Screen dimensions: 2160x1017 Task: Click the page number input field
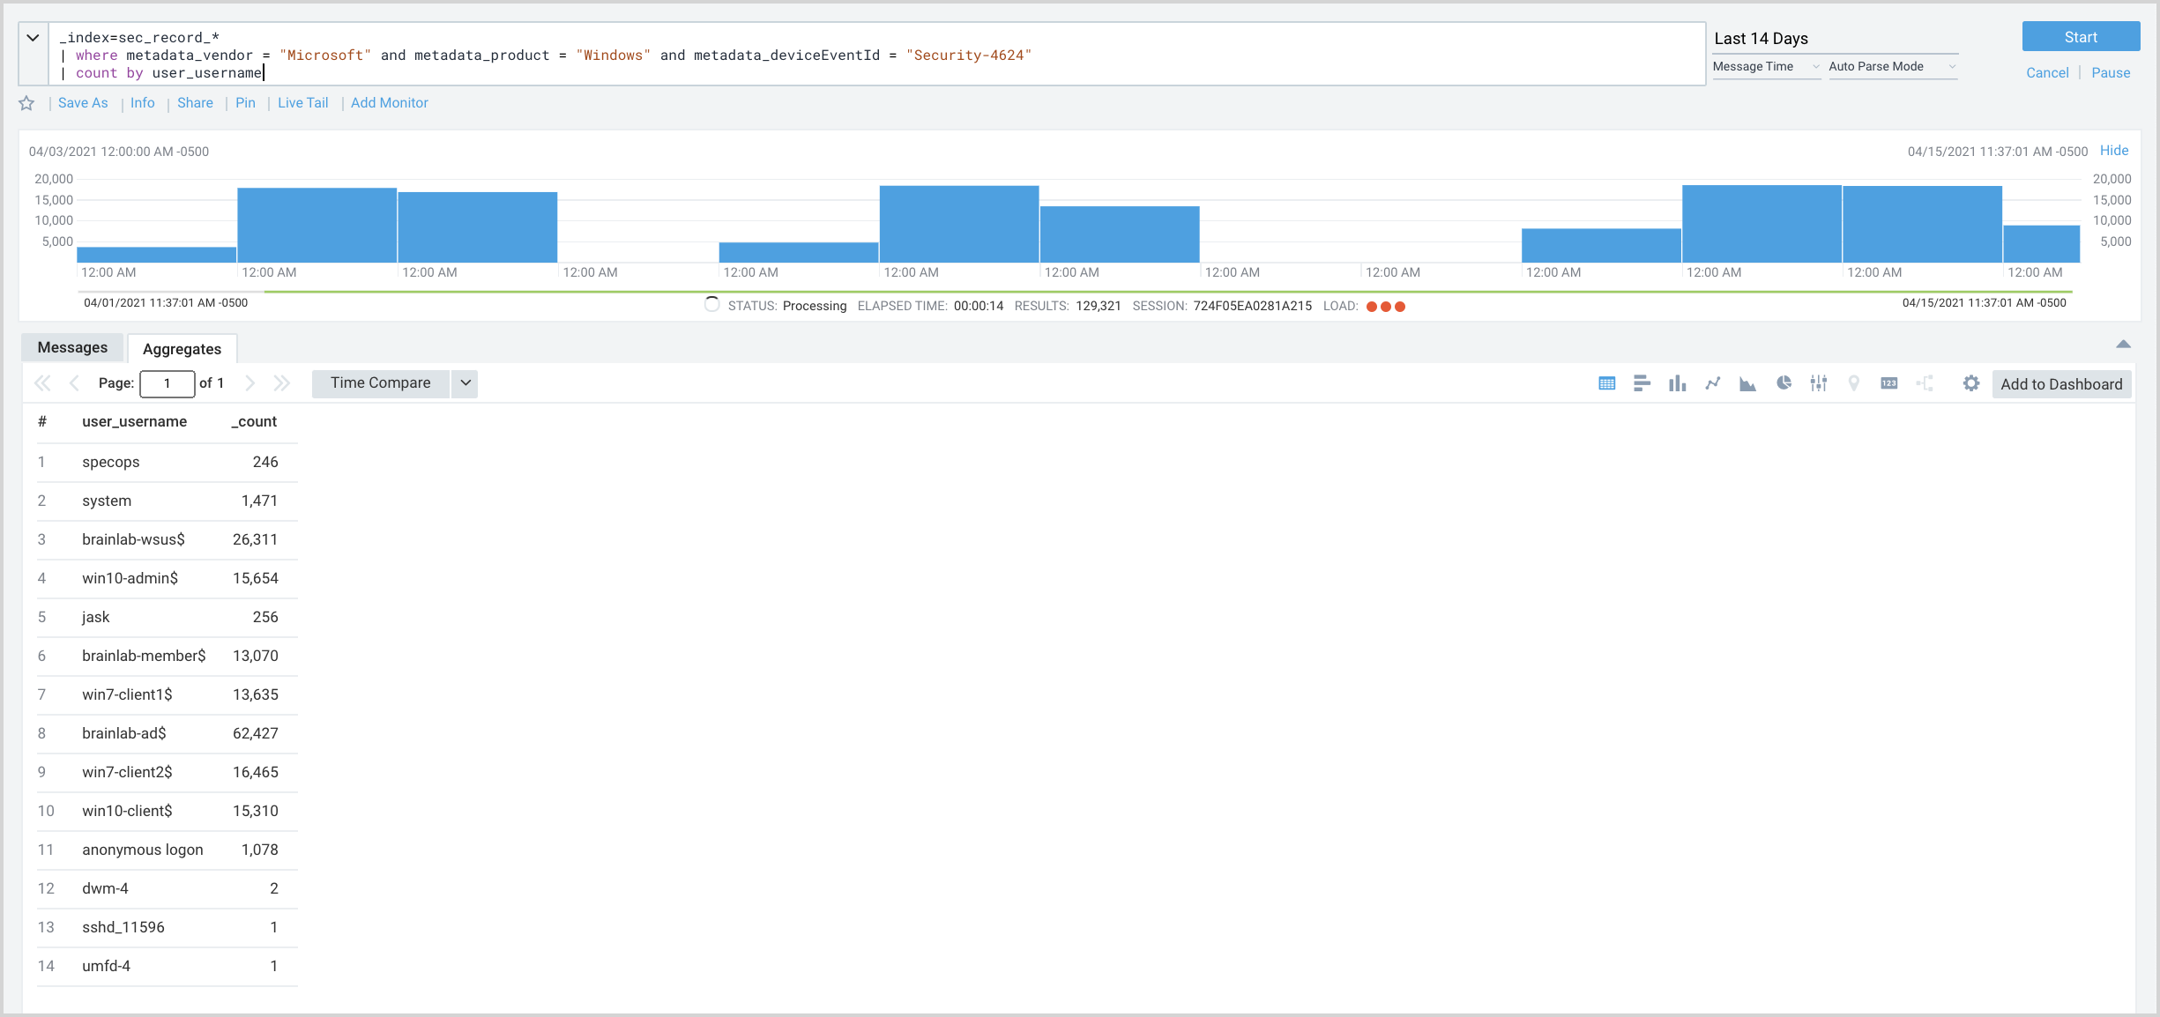pyautogui.click(x=167, y=383)
